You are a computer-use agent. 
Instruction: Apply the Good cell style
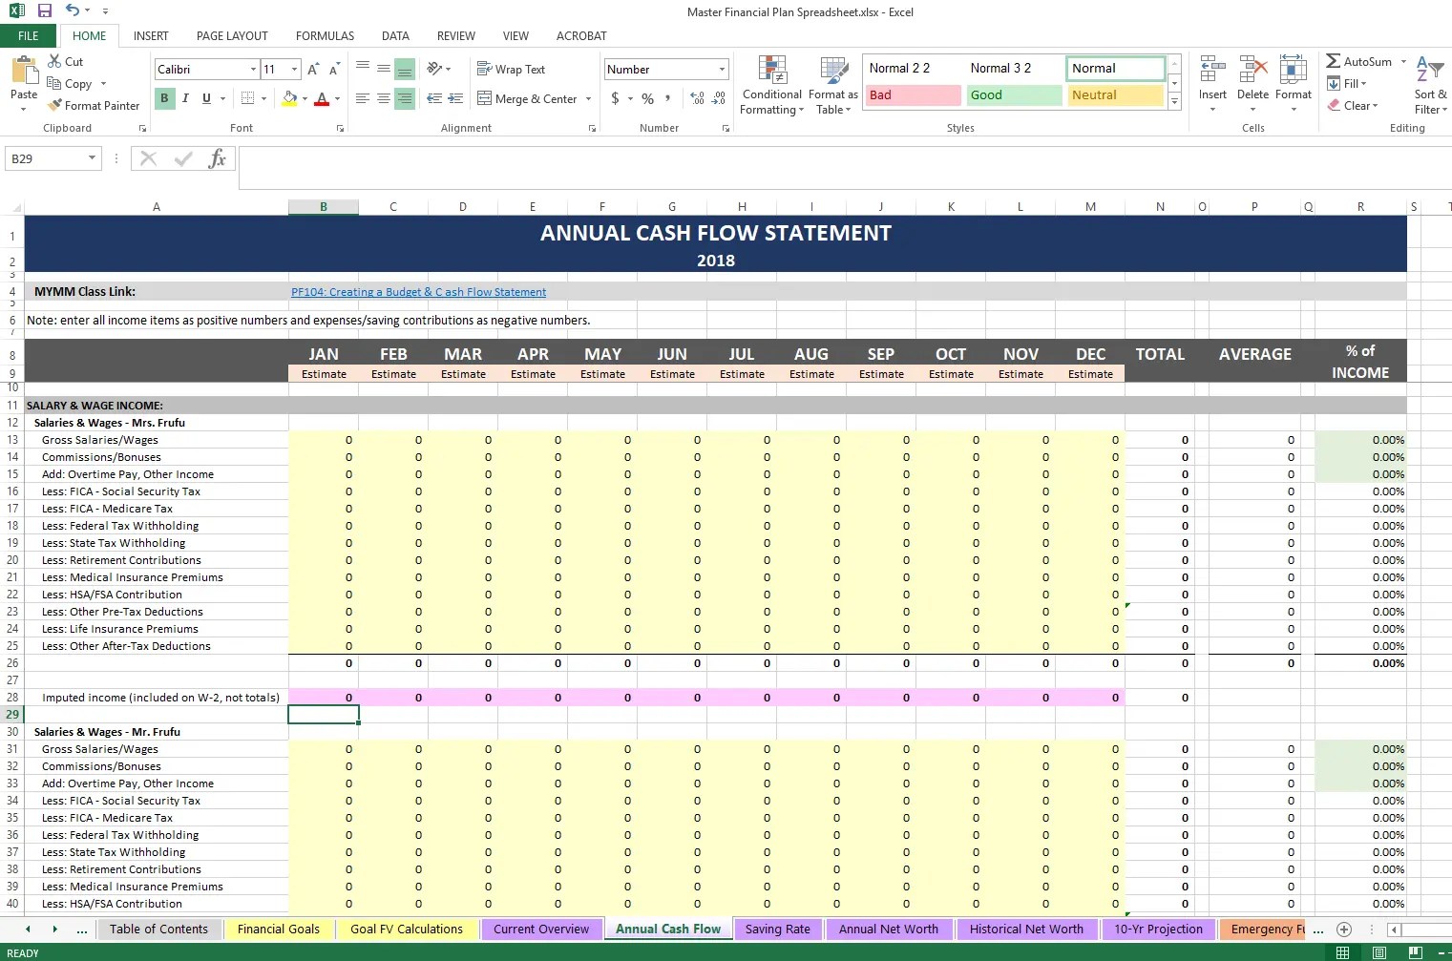click(x=1014, y=95)
